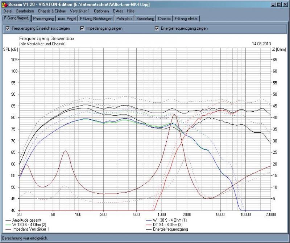Open the Extras menu

(x=118, y=11)
